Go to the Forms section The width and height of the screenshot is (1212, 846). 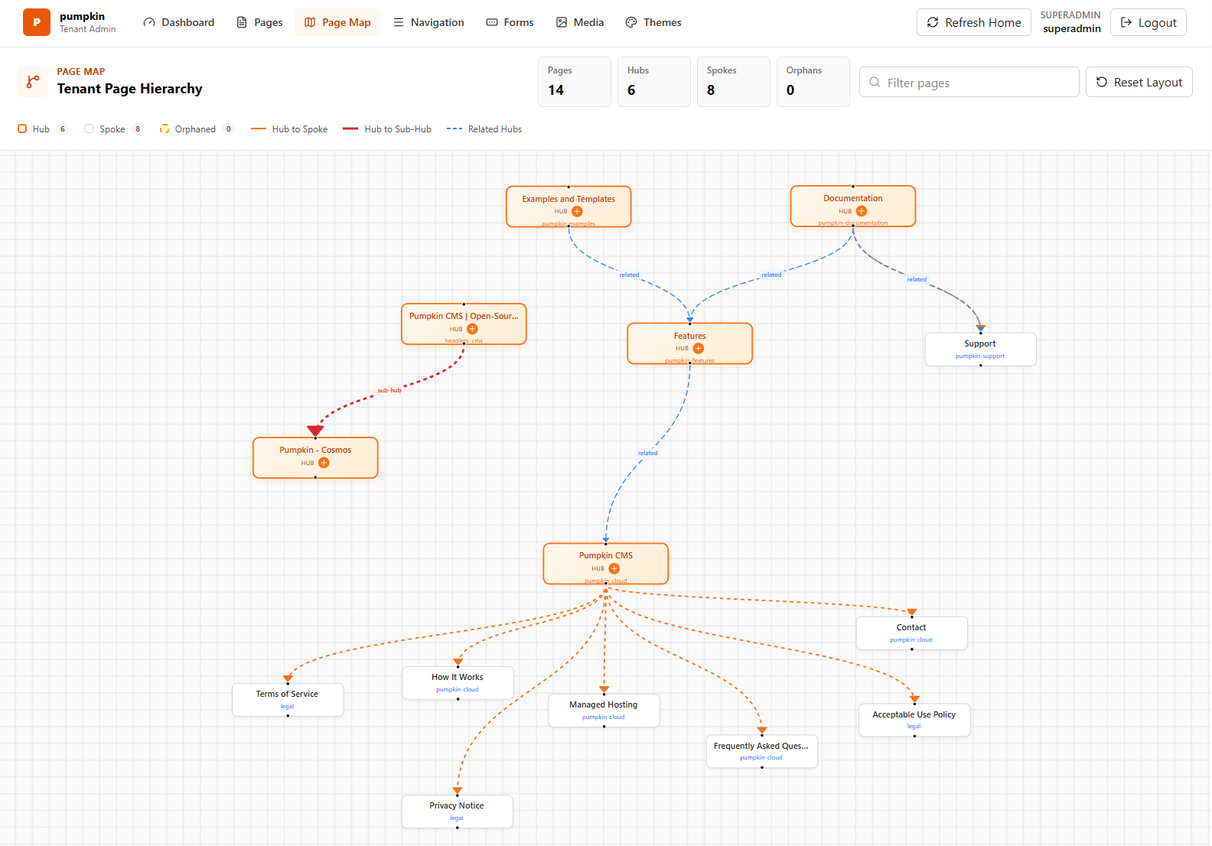coord(510,22)
